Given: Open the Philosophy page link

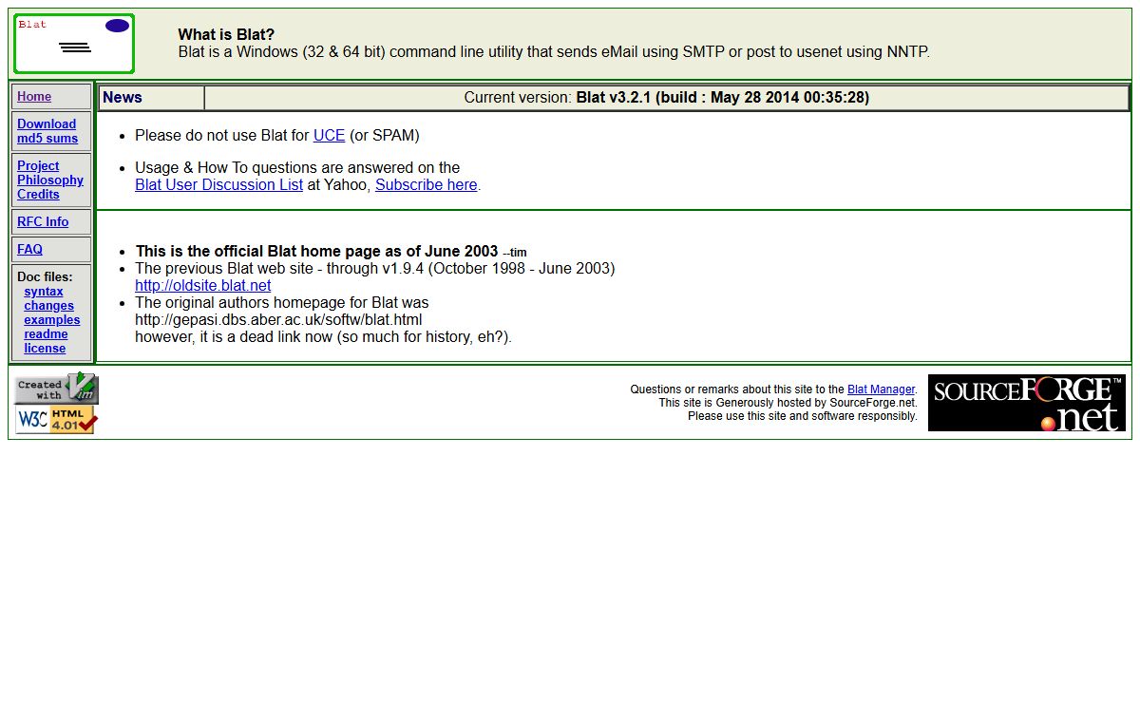Looking at the screenshot, I should point(50,180).
